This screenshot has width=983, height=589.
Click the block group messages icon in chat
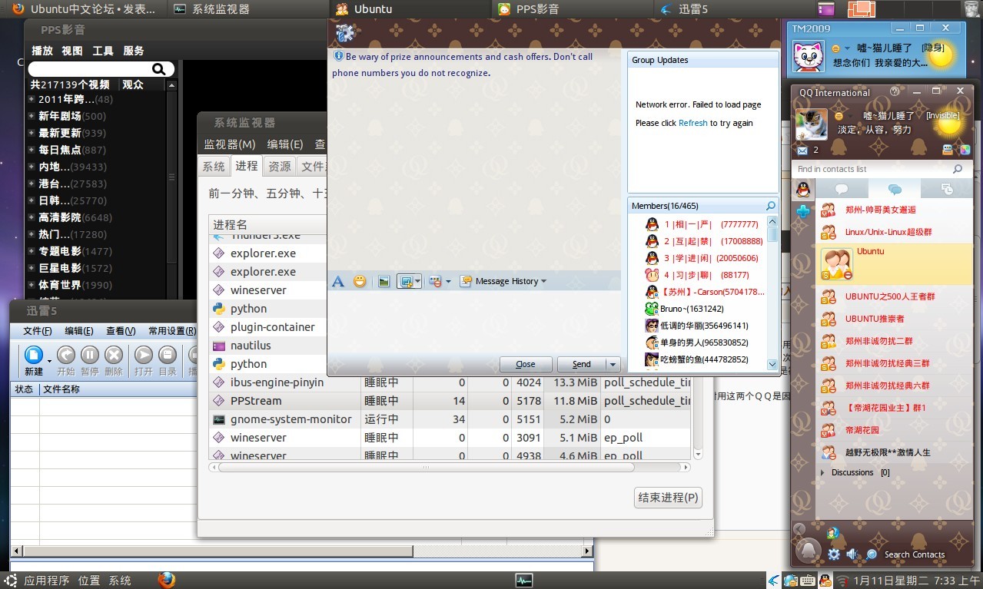[435, 282]
